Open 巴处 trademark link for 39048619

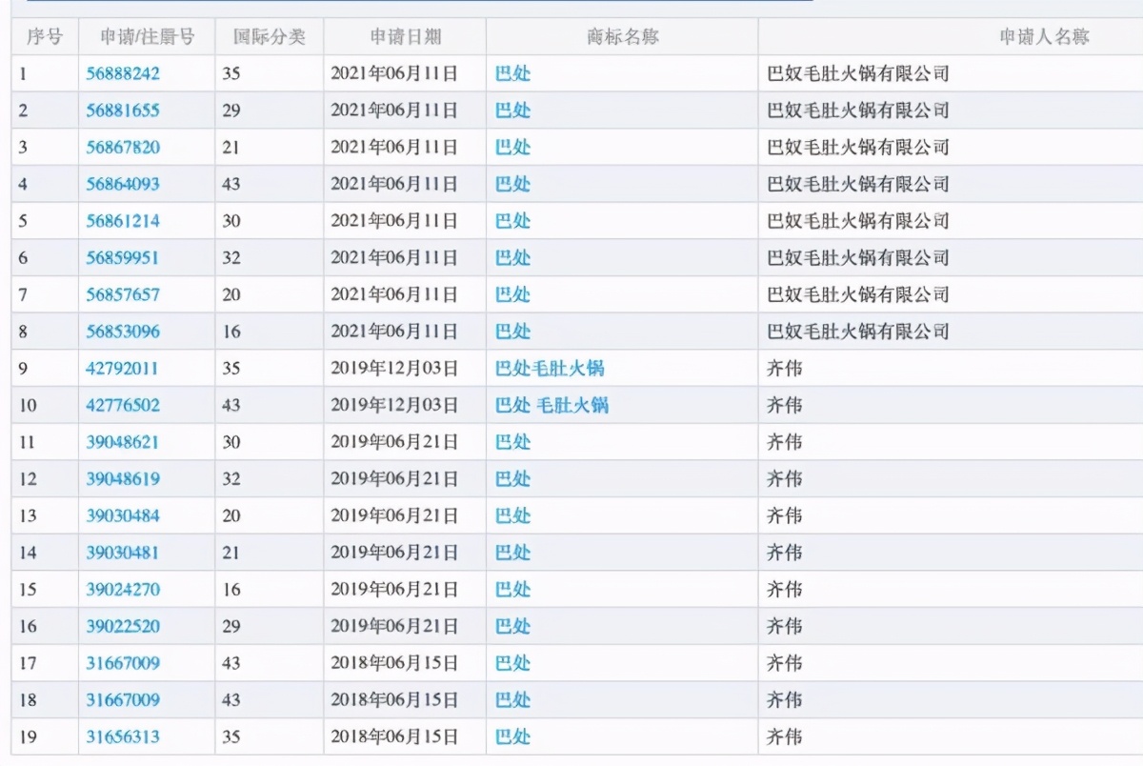pos(512,478)
